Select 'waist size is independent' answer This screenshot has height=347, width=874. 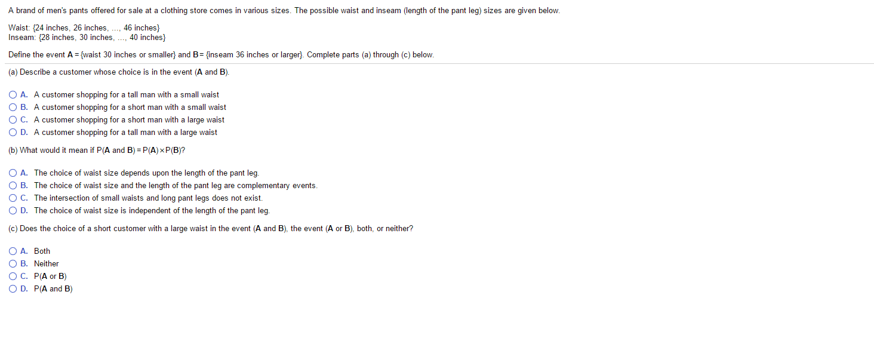coord(13,211)
